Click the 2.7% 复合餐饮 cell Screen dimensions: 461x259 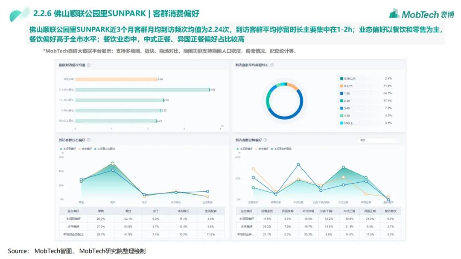coord(391,227)
